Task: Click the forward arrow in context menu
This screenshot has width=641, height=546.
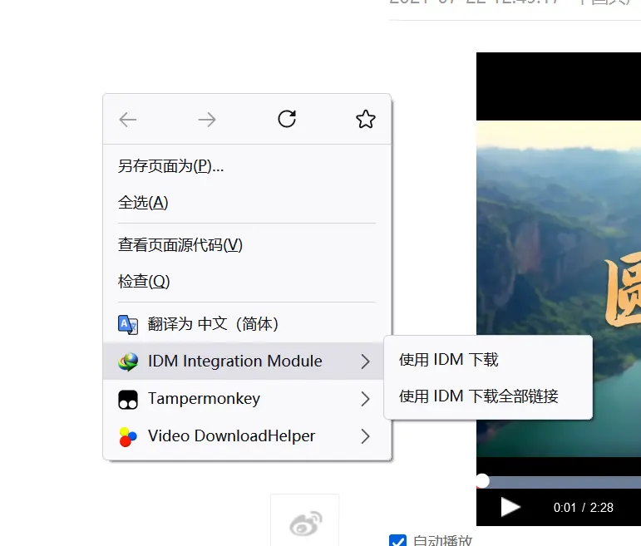Action: [207, 120]
